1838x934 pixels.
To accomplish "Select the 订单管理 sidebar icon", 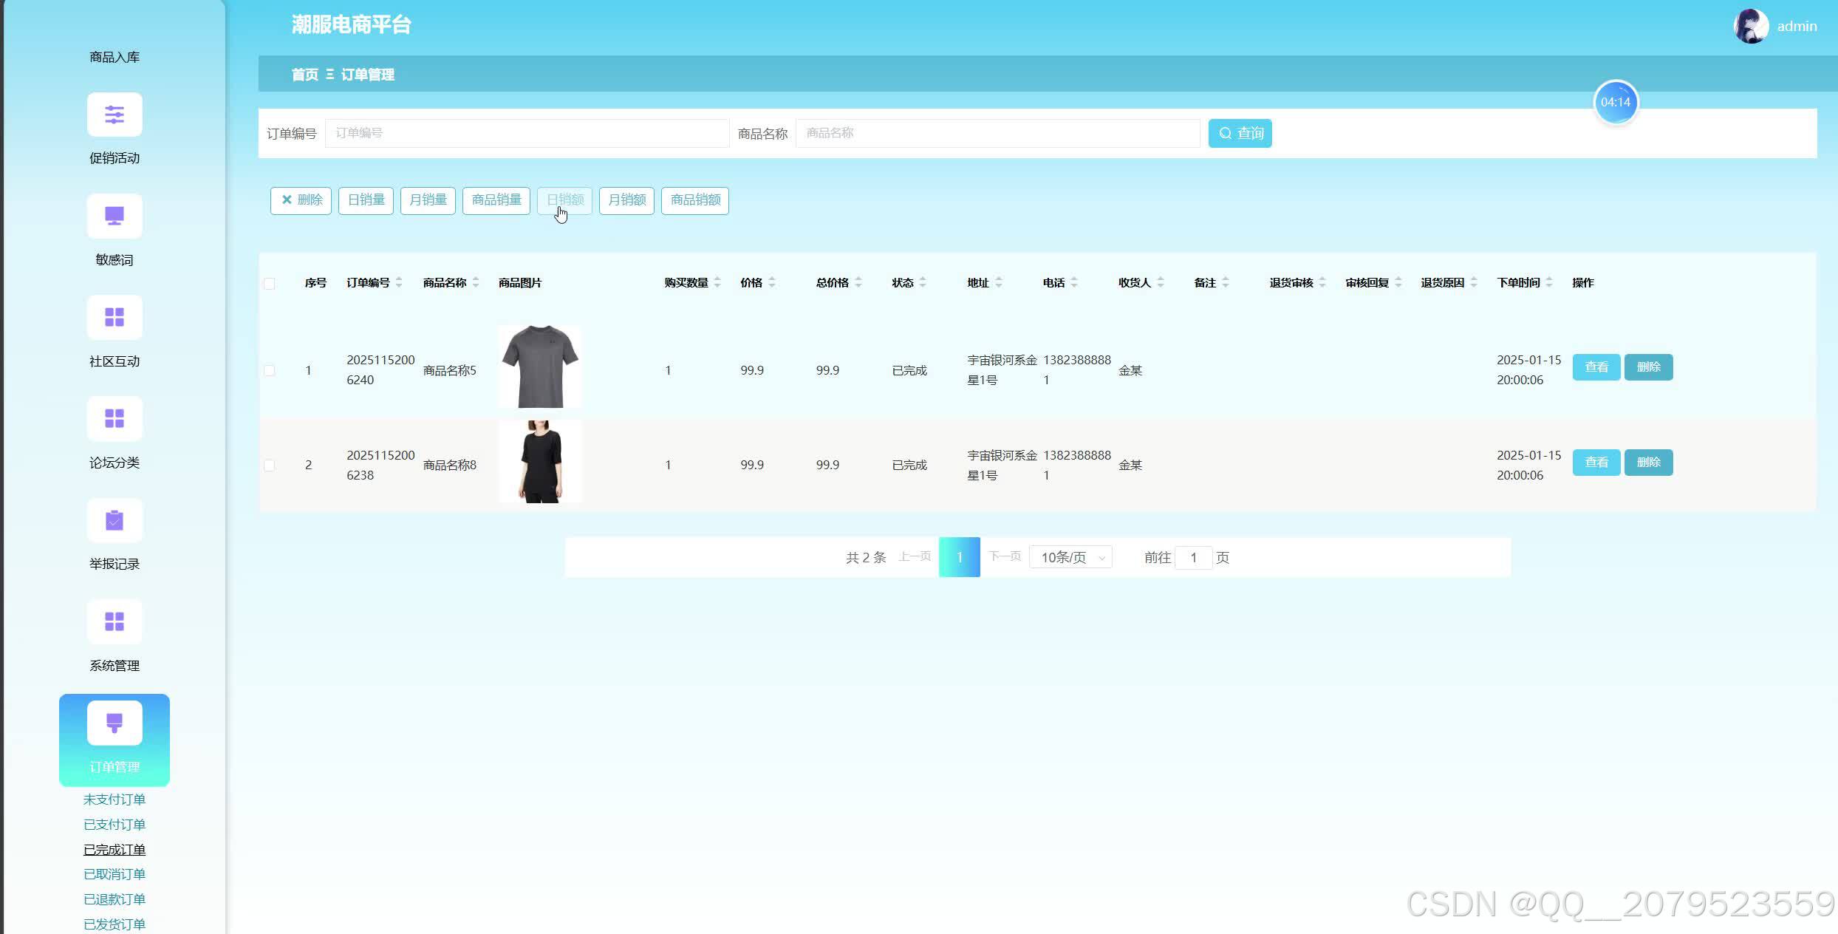I will [x=115, y=723].
